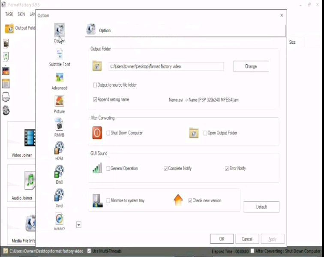Toggle Check new version checkbox
The image size is (324, 257).
pos(190,200)
